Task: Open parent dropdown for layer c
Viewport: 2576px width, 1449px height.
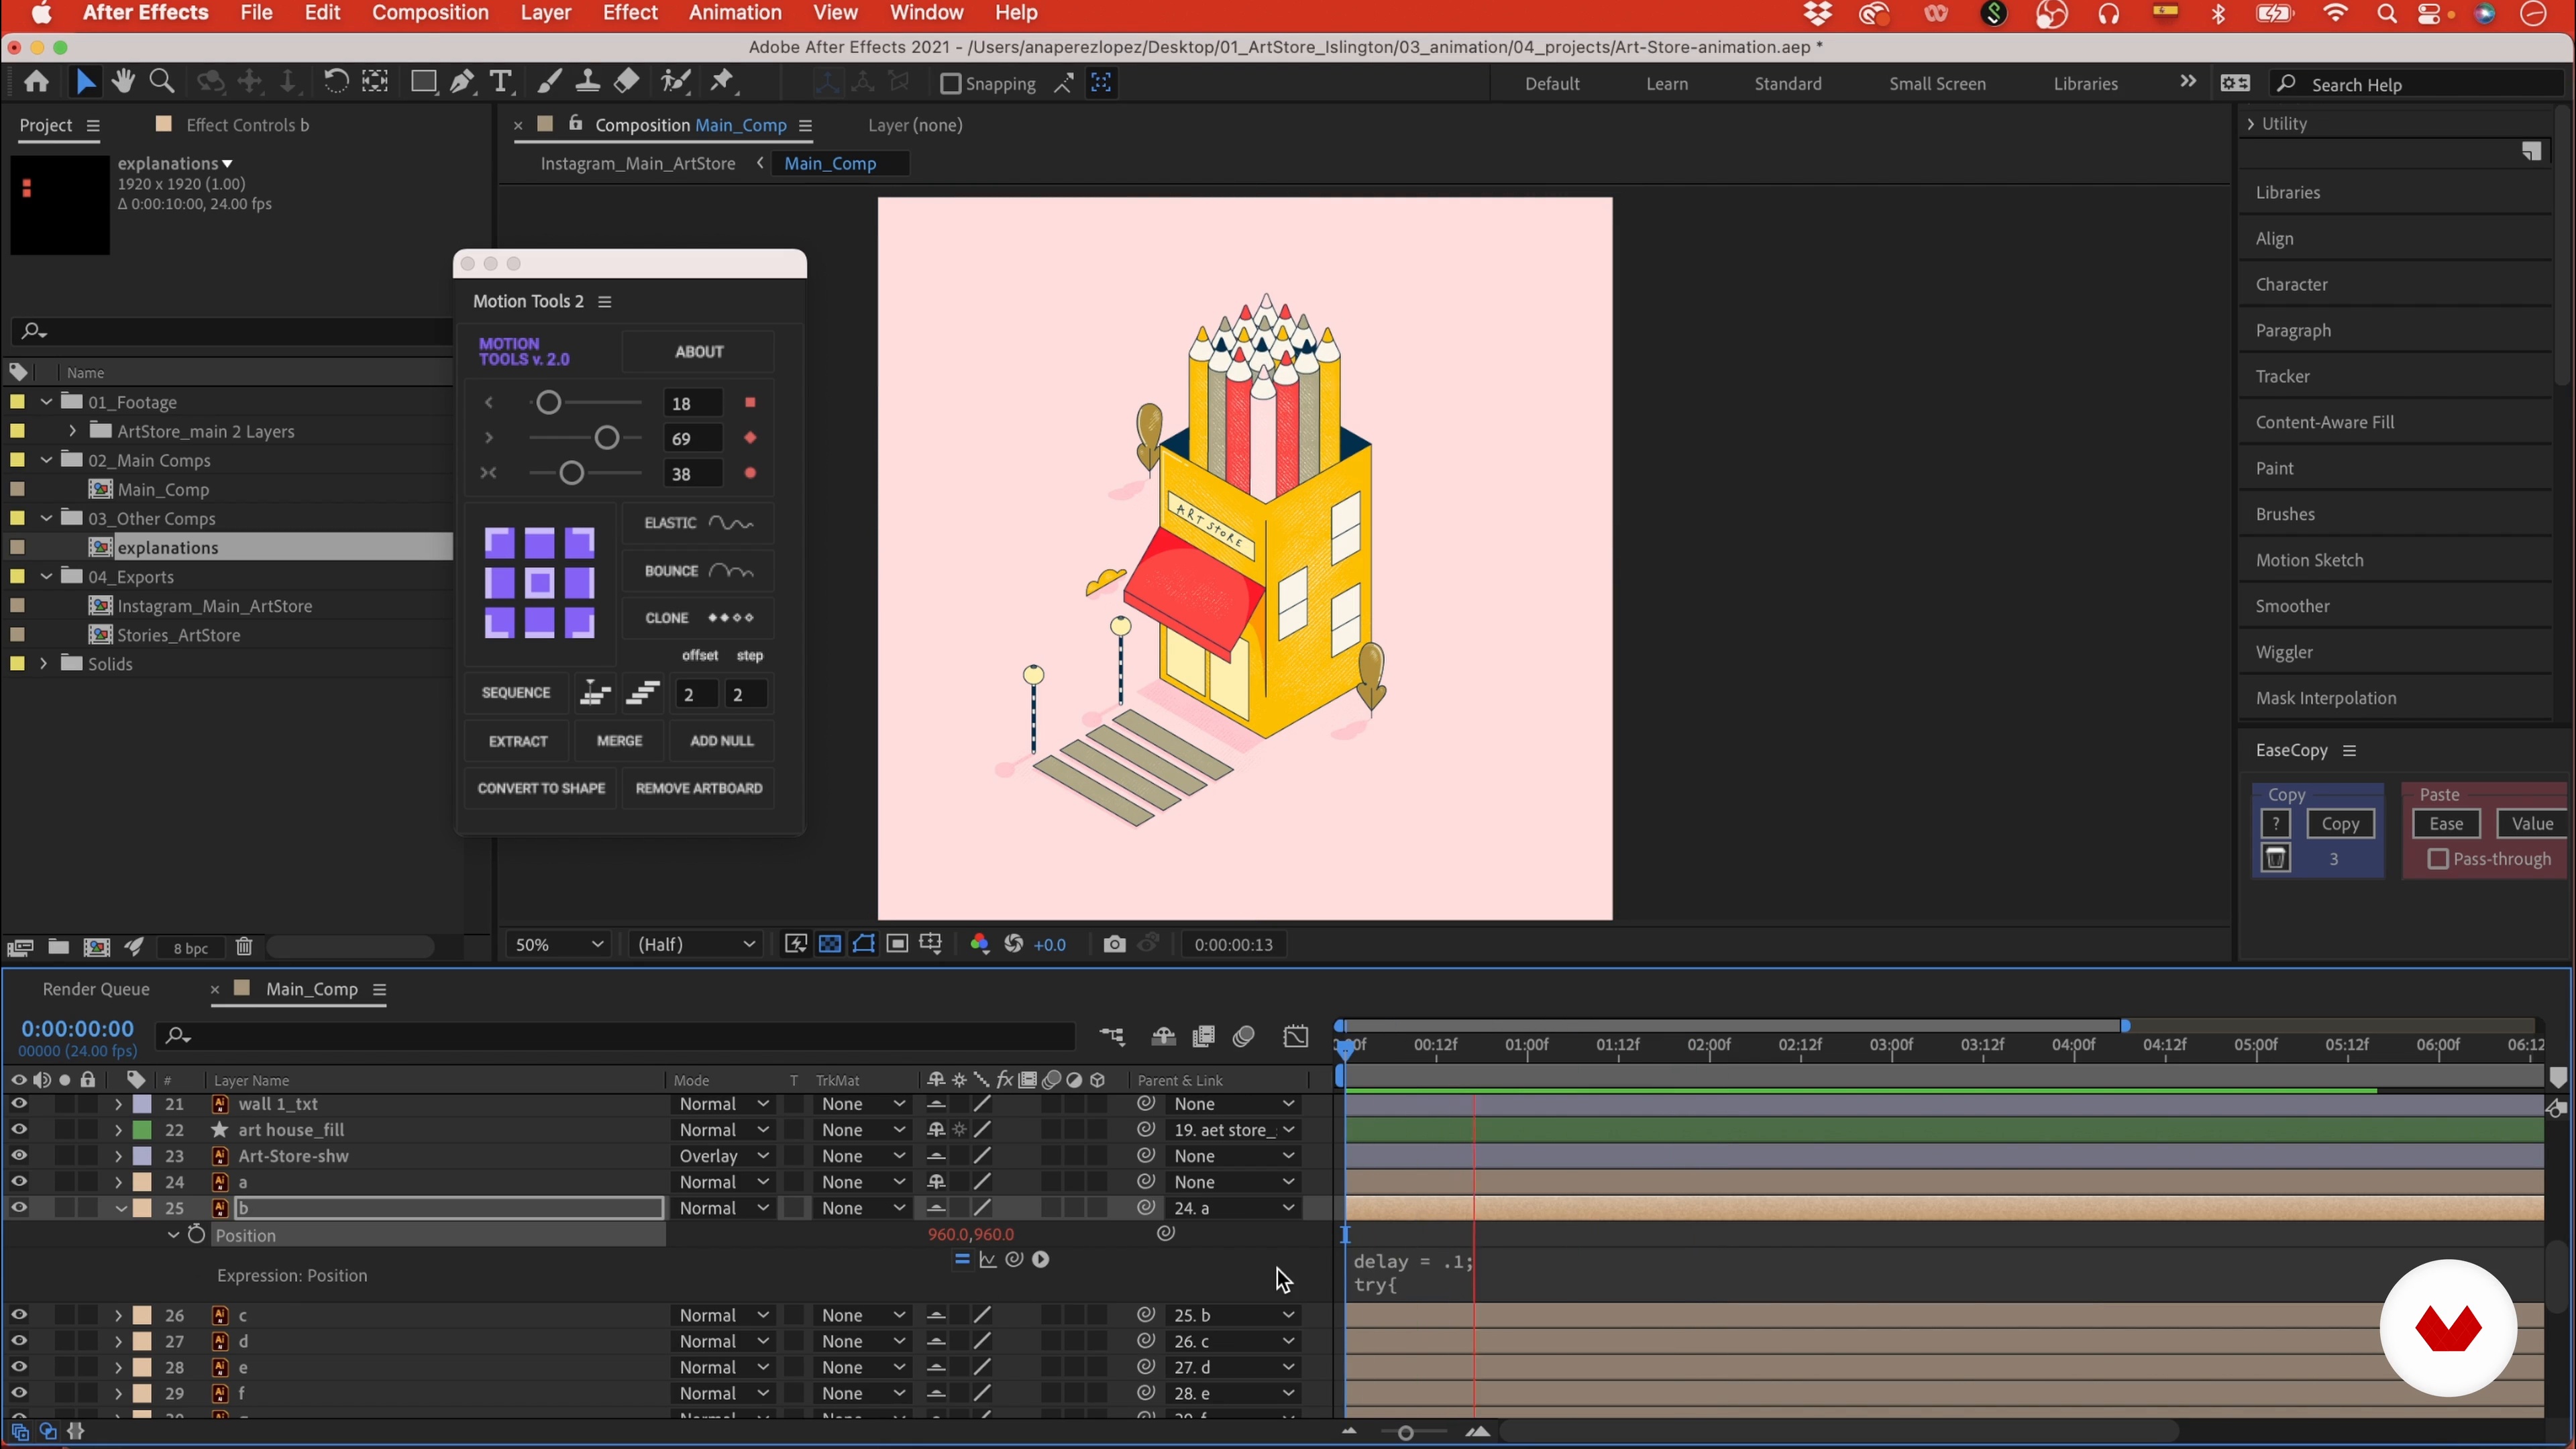Action: (x=1234, y=1315)
